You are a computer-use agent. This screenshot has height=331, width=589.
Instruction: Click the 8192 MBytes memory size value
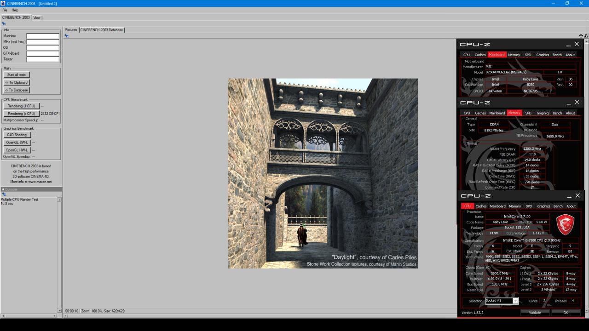tap(494, 130)
